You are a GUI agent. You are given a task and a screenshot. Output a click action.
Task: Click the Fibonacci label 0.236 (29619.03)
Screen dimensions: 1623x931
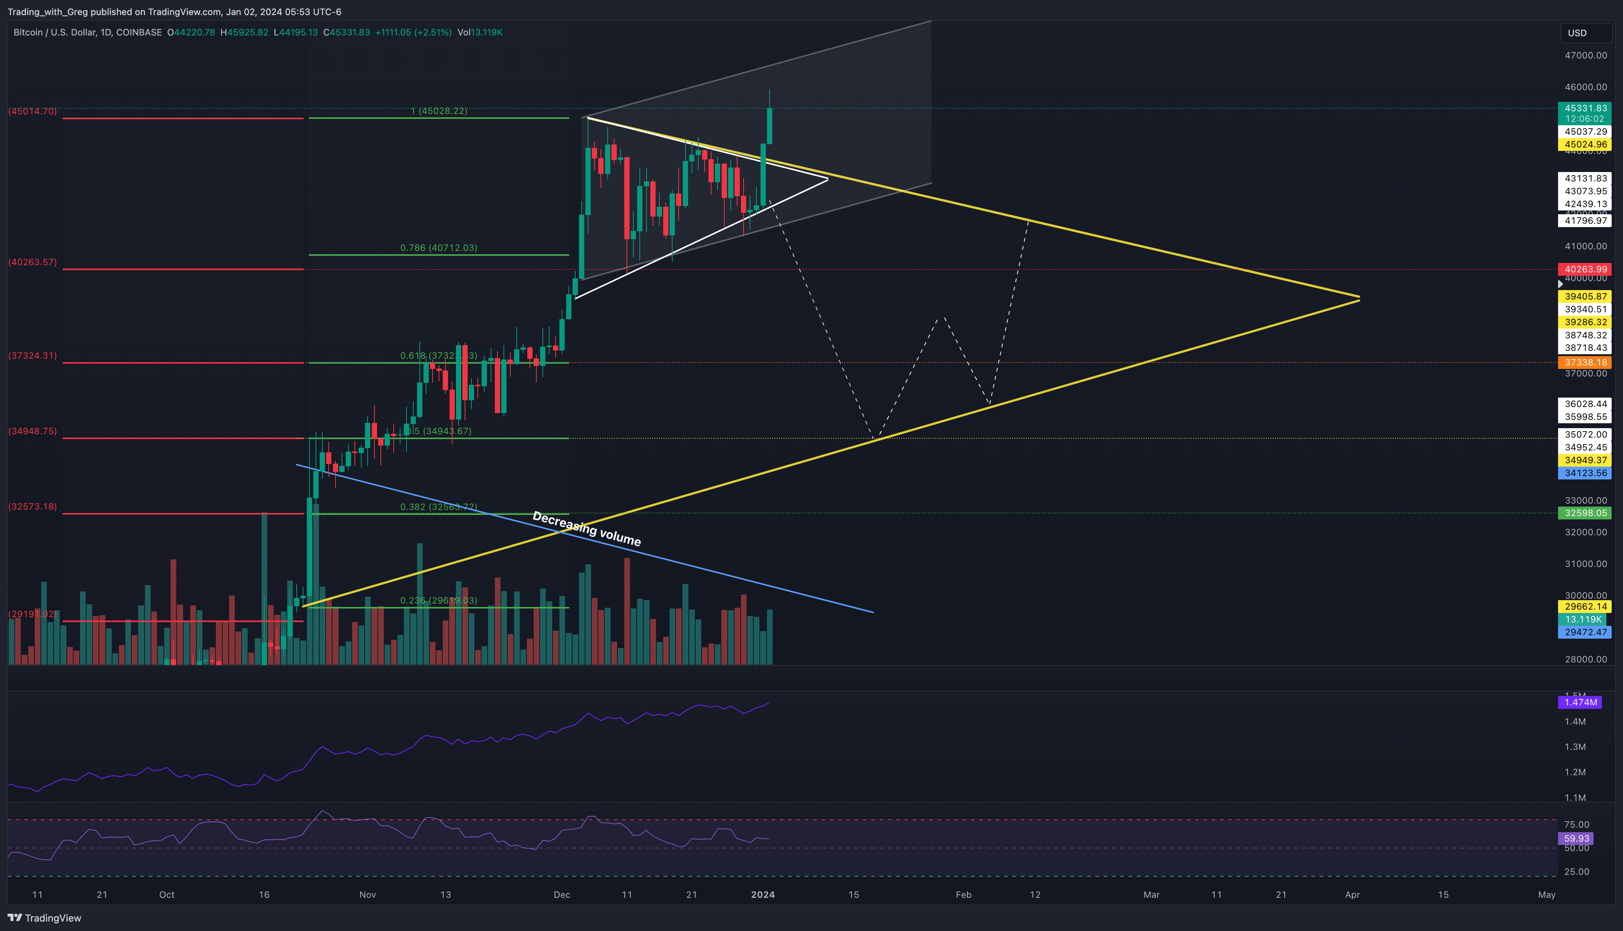[439, 601]
